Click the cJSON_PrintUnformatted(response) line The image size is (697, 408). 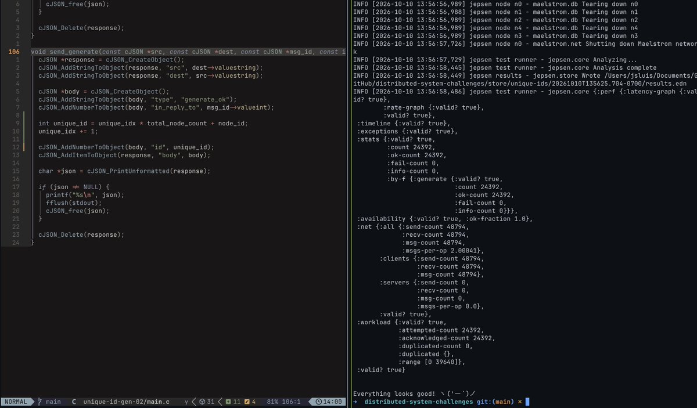124,171
